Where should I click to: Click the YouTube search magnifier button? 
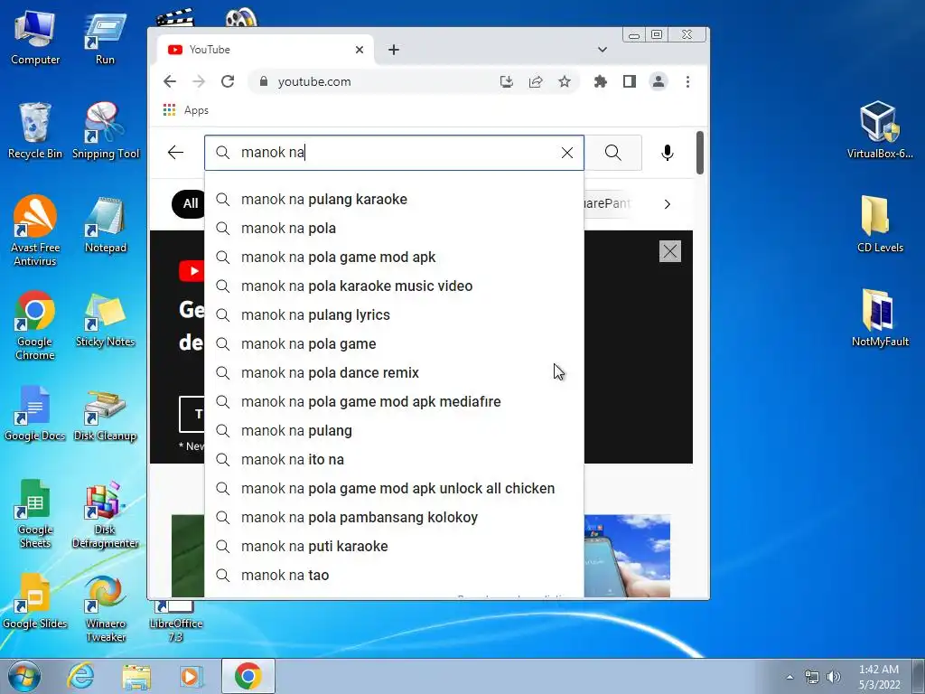613,153
